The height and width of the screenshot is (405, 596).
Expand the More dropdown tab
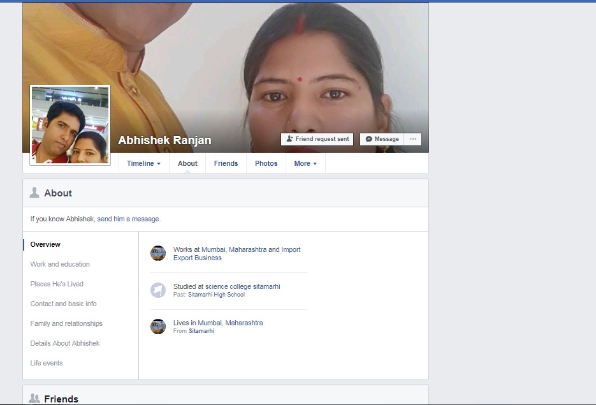[305, 163]
